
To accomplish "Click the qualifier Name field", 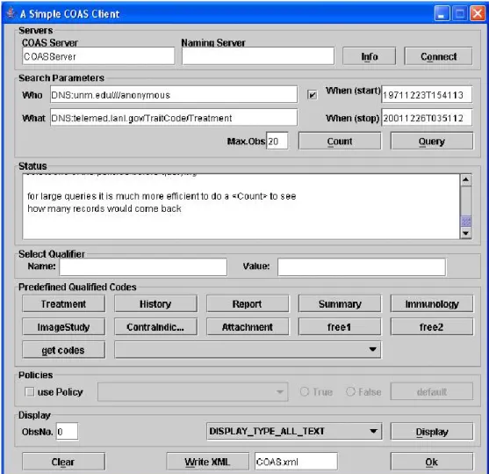I will [x=143, y=266].
